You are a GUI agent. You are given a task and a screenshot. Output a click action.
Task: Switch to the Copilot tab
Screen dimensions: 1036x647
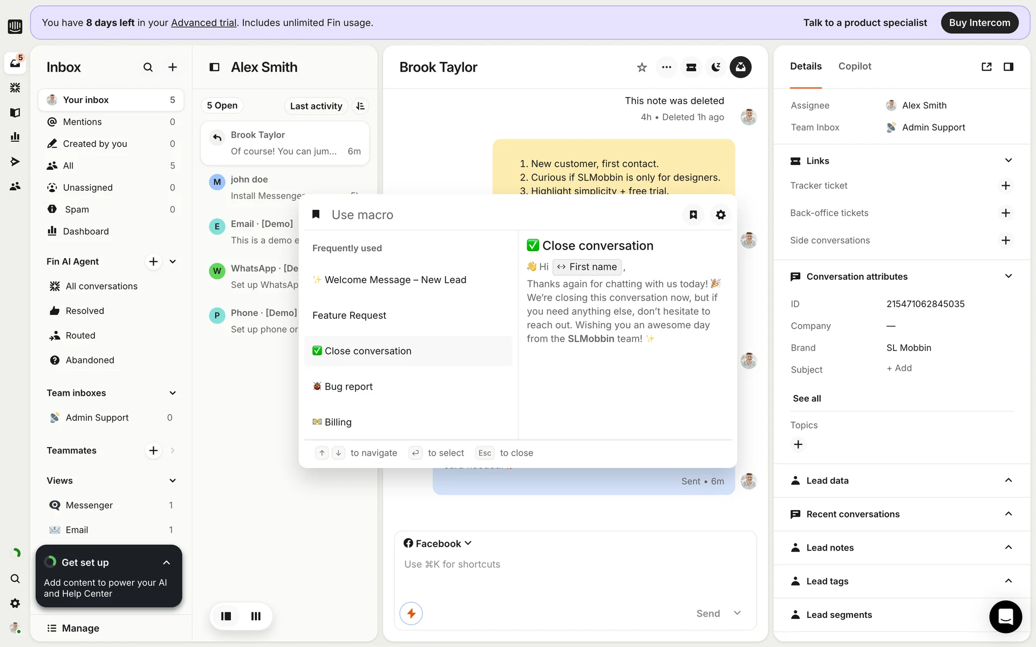[x=854, y=66]
